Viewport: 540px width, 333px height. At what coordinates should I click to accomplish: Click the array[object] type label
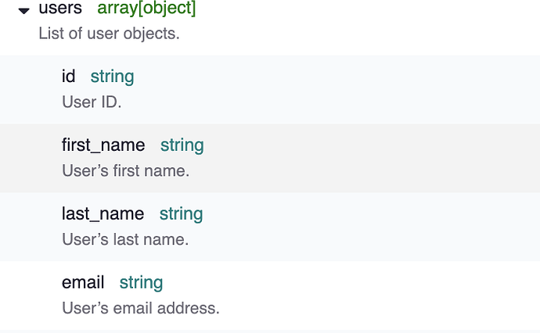[147, 9]
